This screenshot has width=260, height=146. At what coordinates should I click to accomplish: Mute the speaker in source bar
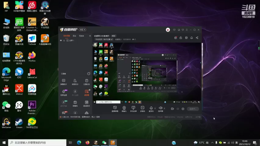160,109
